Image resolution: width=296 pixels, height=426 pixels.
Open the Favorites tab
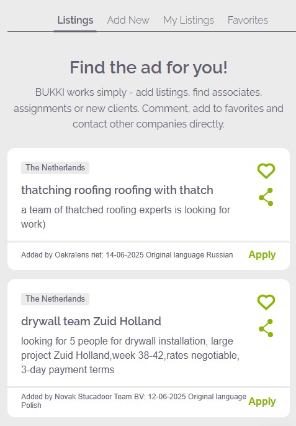point(248,20)
